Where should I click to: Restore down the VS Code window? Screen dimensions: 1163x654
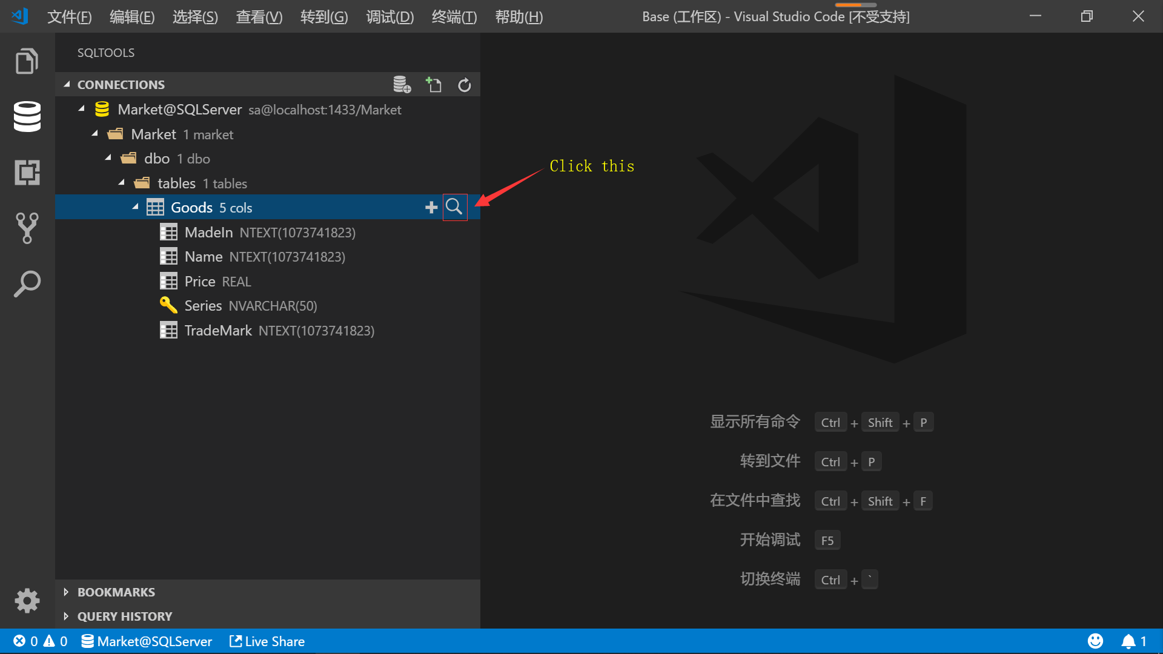click(1087, 16)
